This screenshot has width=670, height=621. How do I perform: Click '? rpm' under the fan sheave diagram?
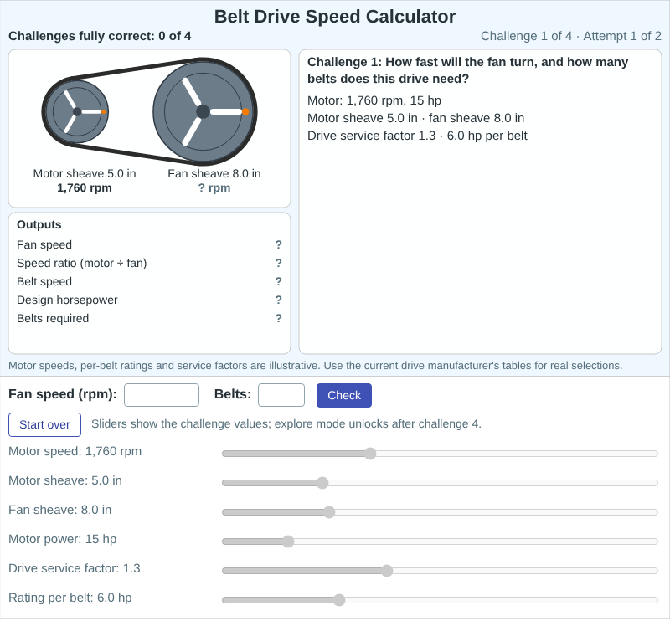[214, 188]
